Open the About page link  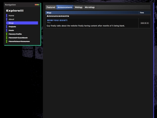point(22,19)
